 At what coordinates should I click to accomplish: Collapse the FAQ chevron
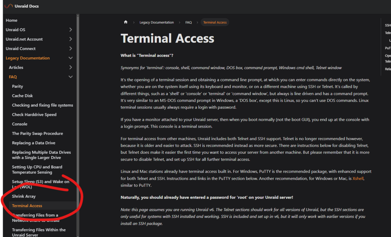coord(70,77)
